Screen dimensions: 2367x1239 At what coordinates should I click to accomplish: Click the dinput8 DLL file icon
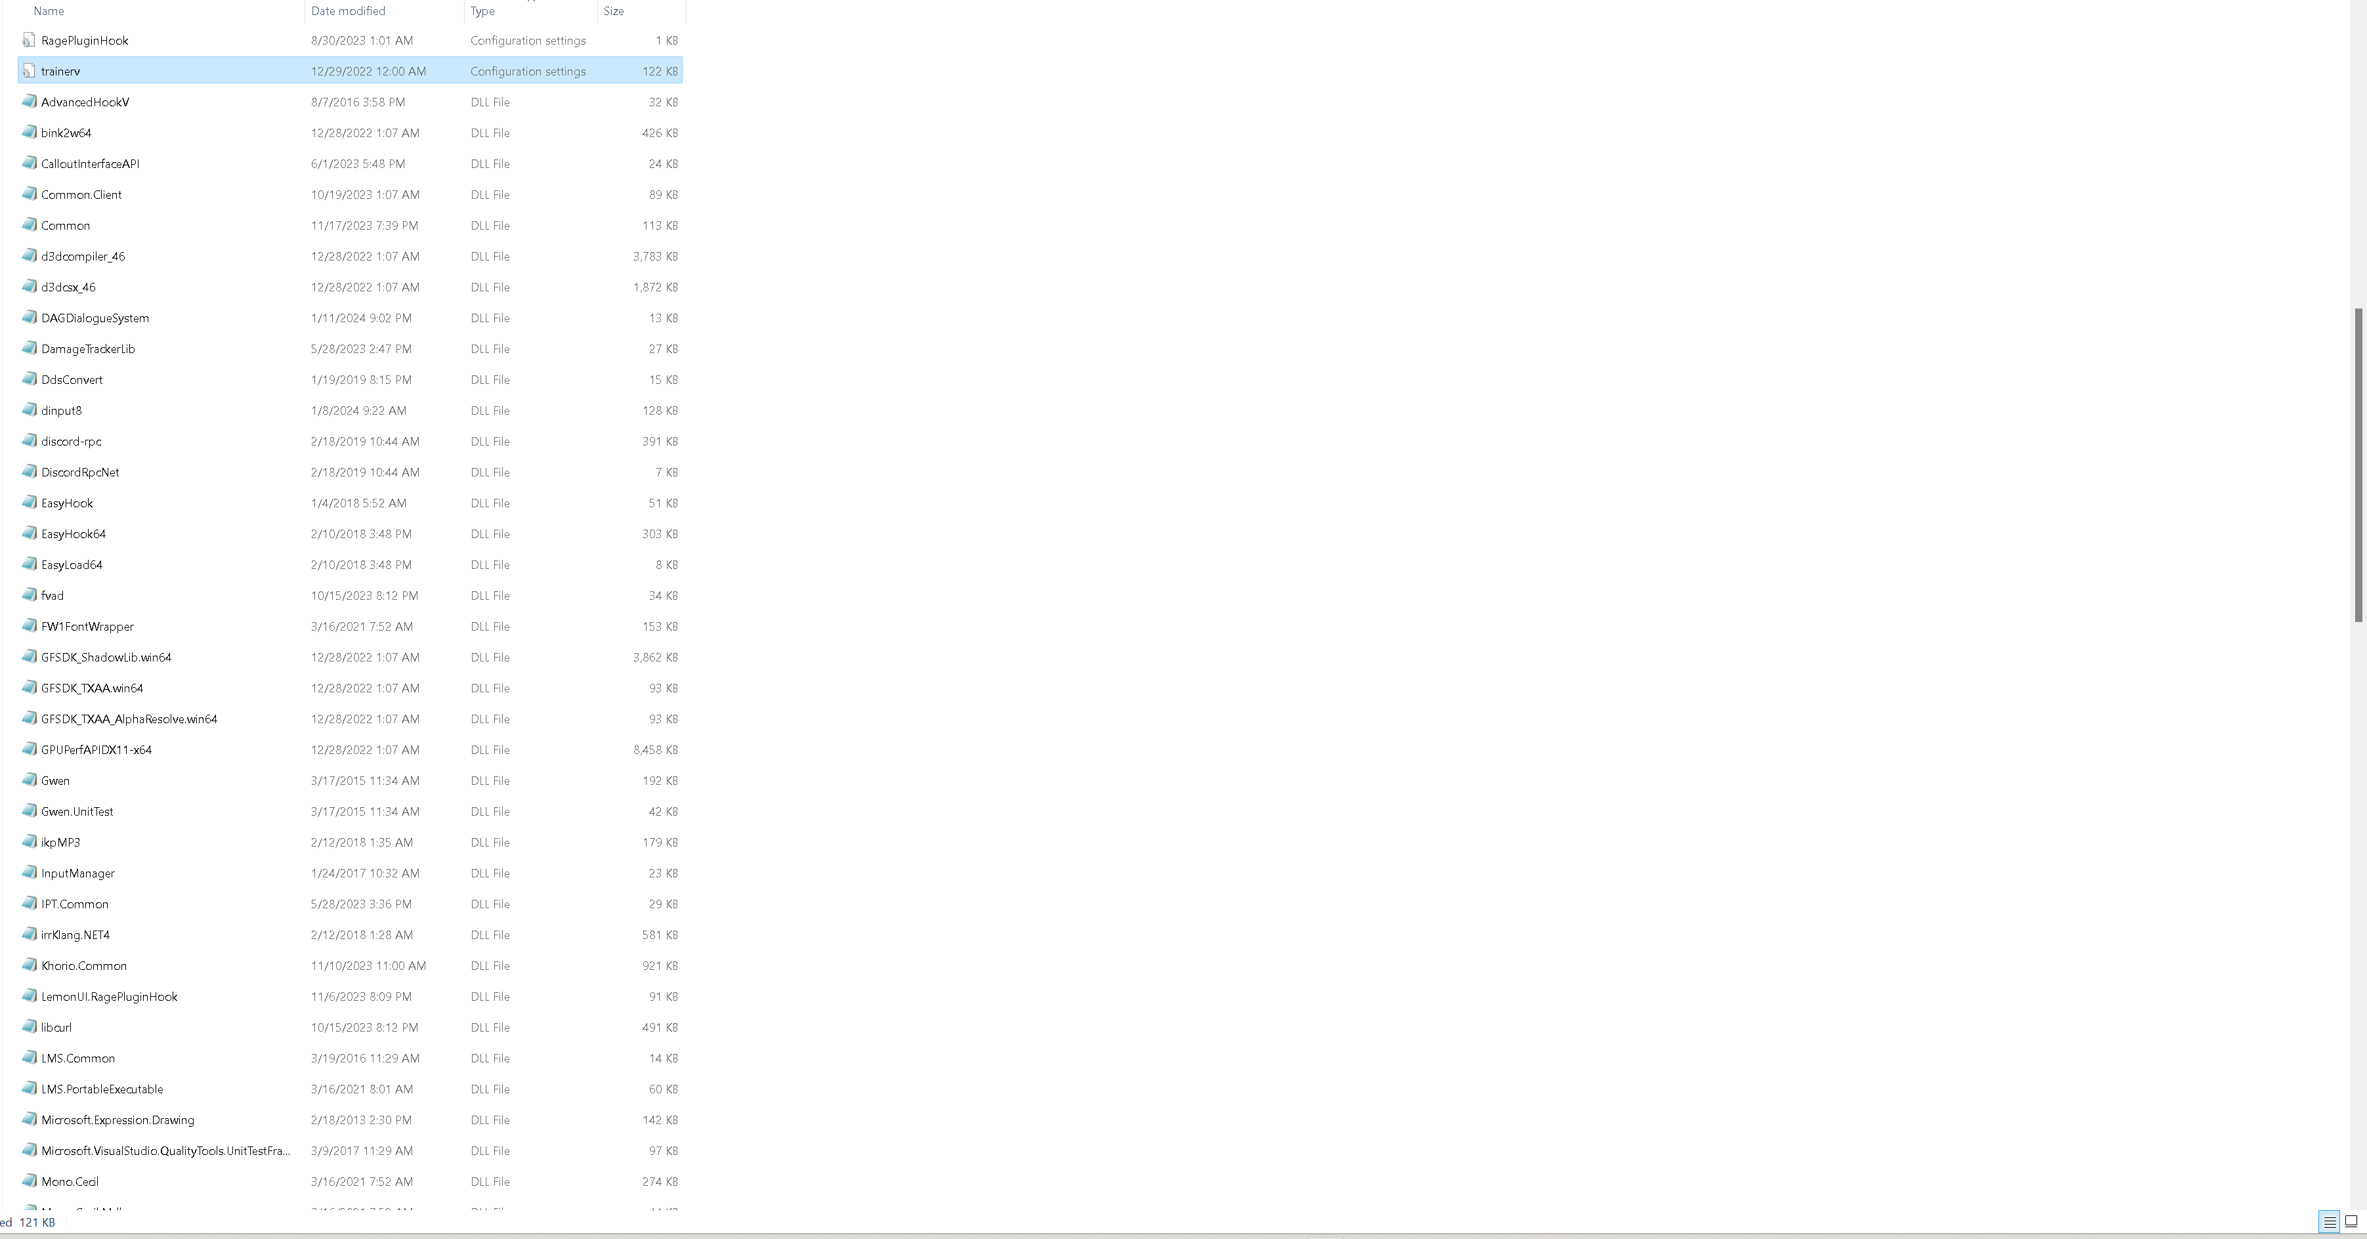click(x=28, y=411)
